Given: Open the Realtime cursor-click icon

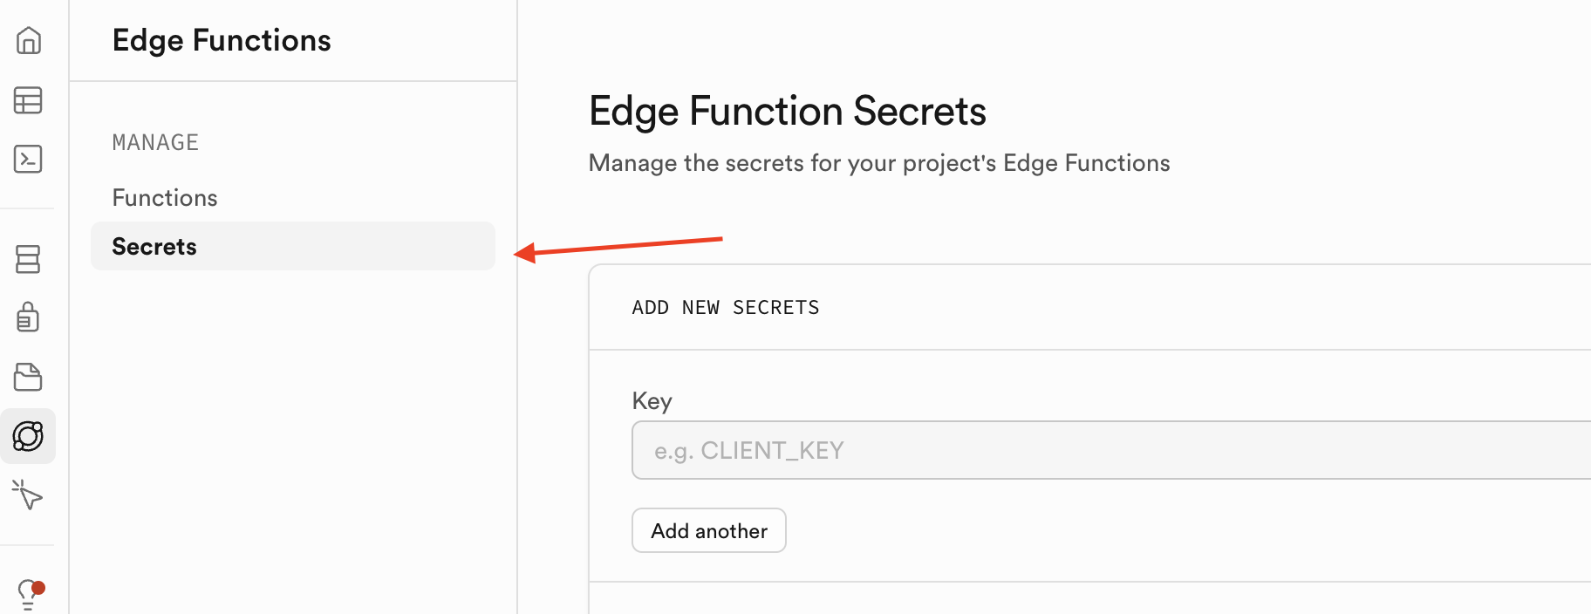Looking at the screenshot, I should pos(27,495).
